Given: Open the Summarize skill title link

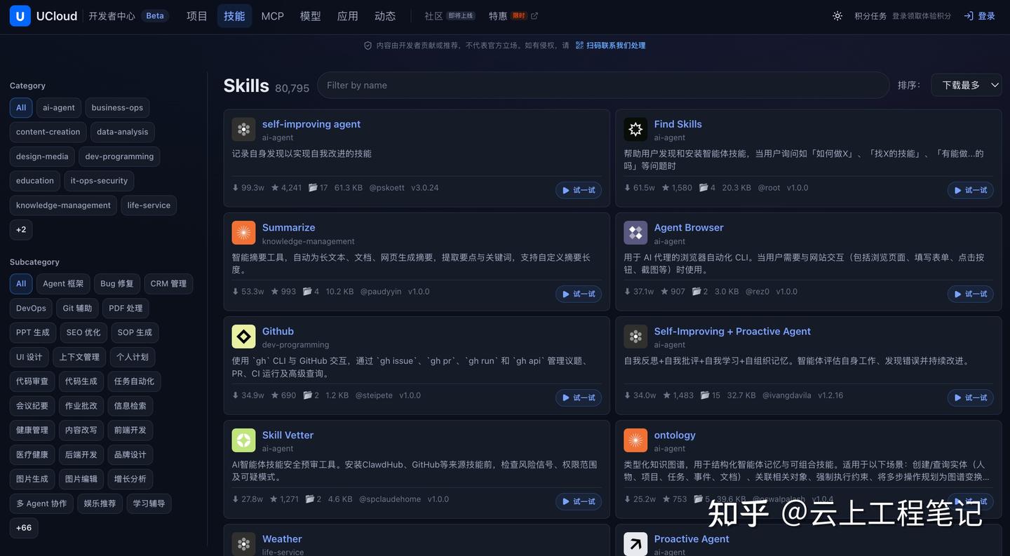Looking at the screenshot, I should point(289,227).
